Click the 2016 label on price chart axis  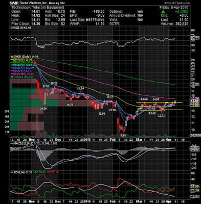(87, 139)
